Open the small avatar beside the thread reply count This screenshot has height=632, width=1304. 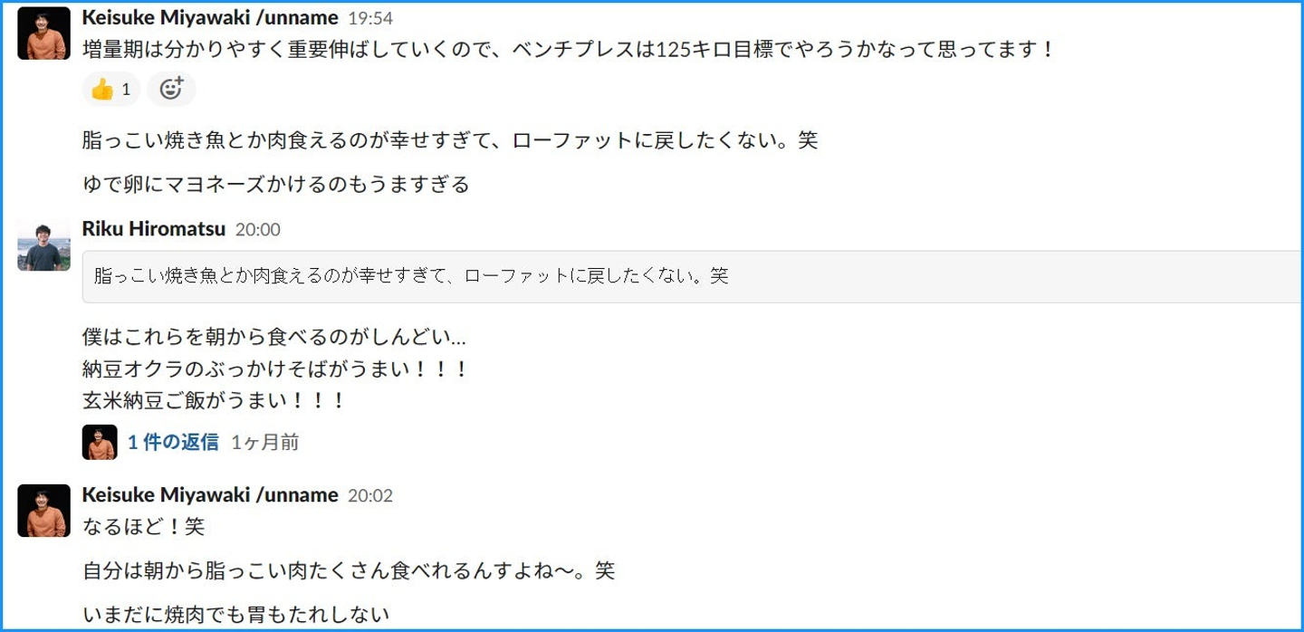100,442
